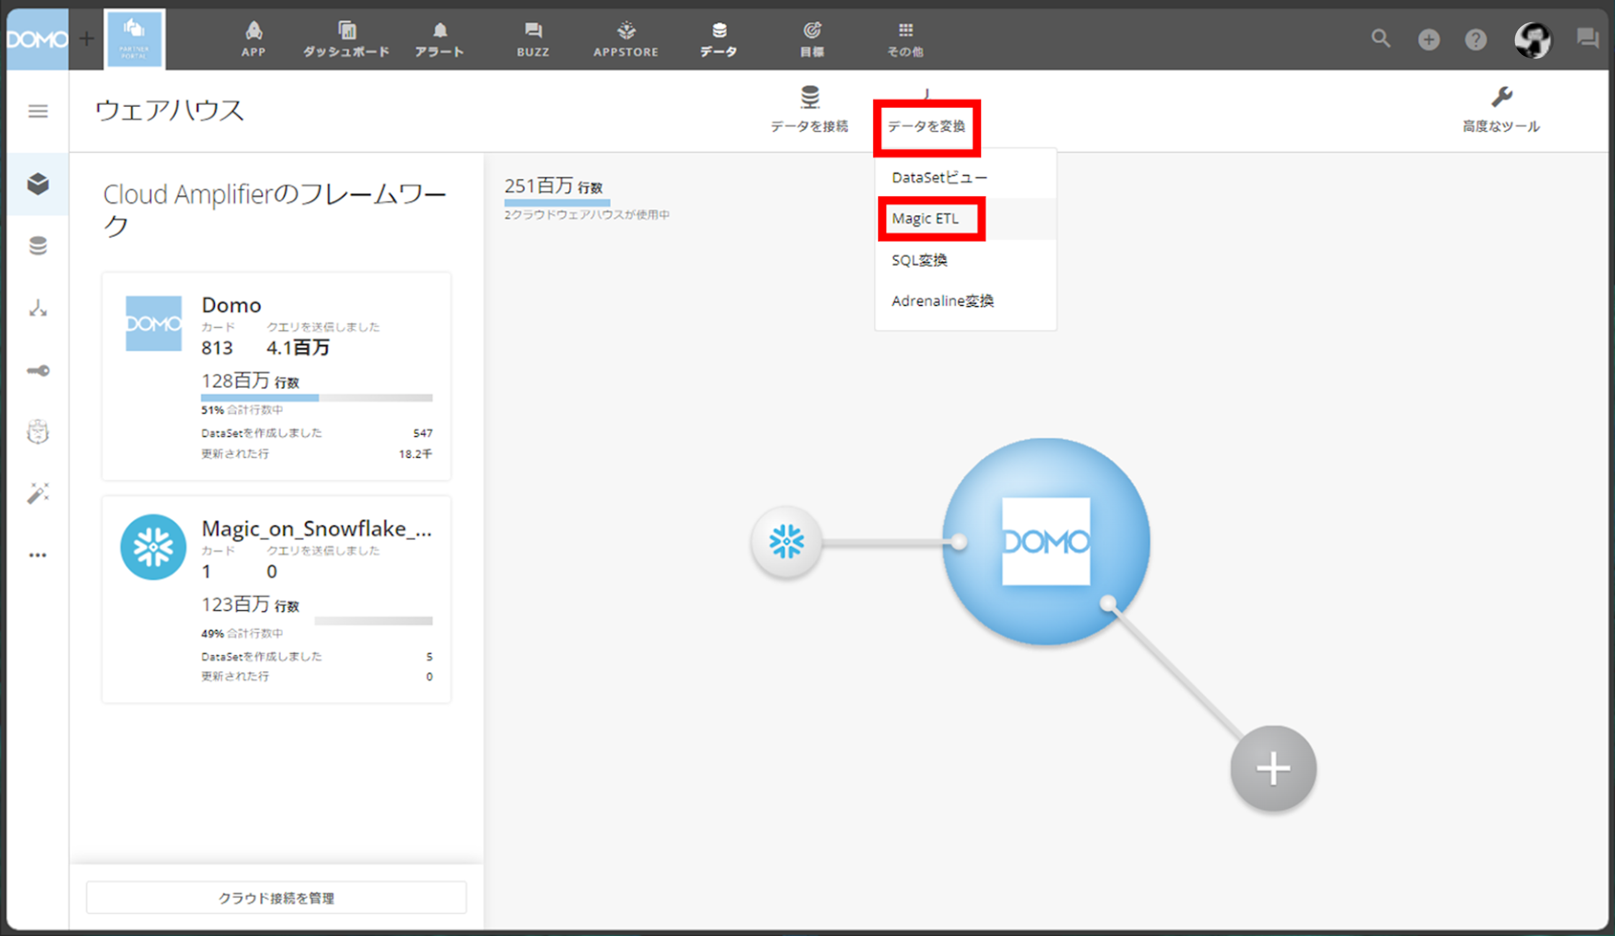The height and width of the screenshot is (936, 1615).
Task: Choose DataSetビュー from the menu
Action: click(966, 177)
